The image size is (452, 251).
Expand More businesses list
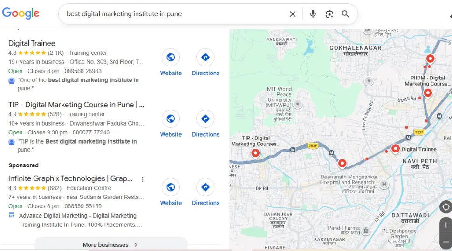111,244
